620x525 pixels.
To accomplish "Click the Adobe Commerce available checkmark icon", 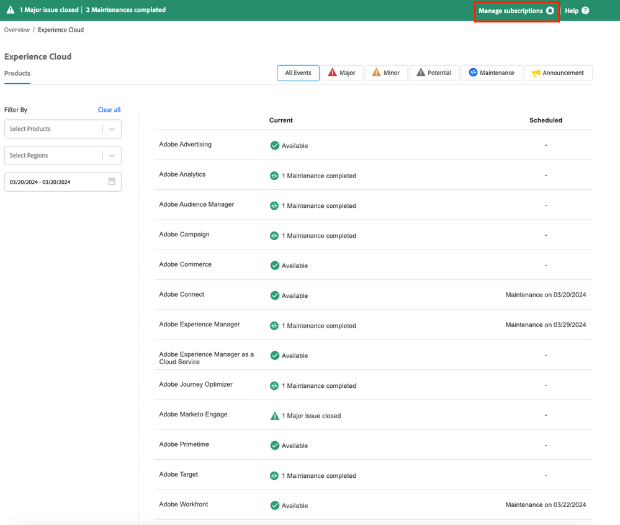I will tap(275, 266).
